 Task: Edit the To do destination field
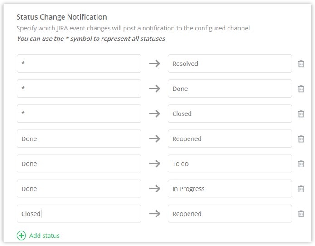230,163
